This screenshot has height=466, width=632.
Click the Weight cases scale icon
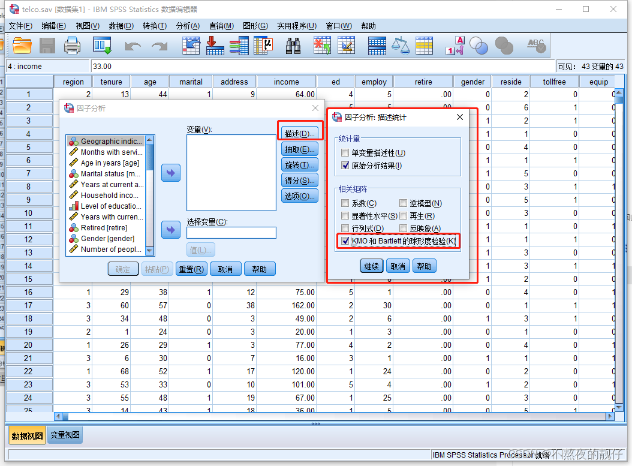point(401,46)
